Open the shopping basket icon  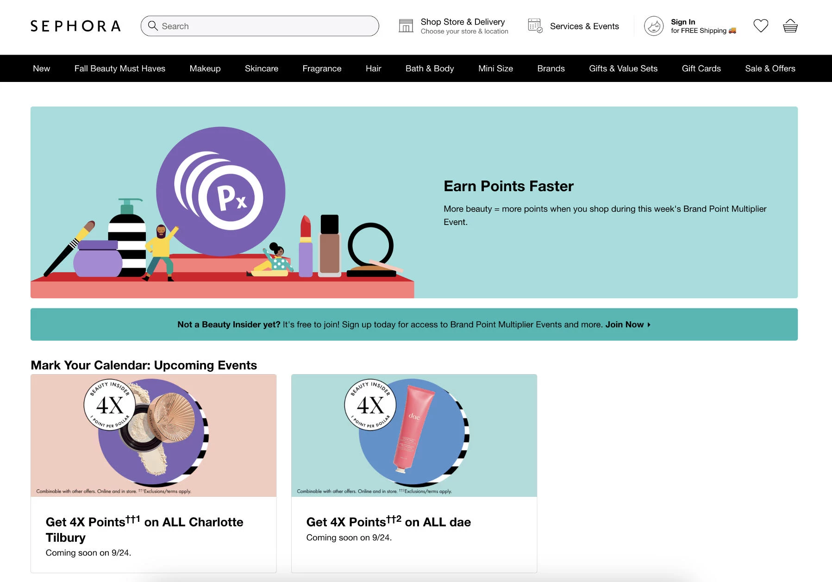[x=790, y=26]
